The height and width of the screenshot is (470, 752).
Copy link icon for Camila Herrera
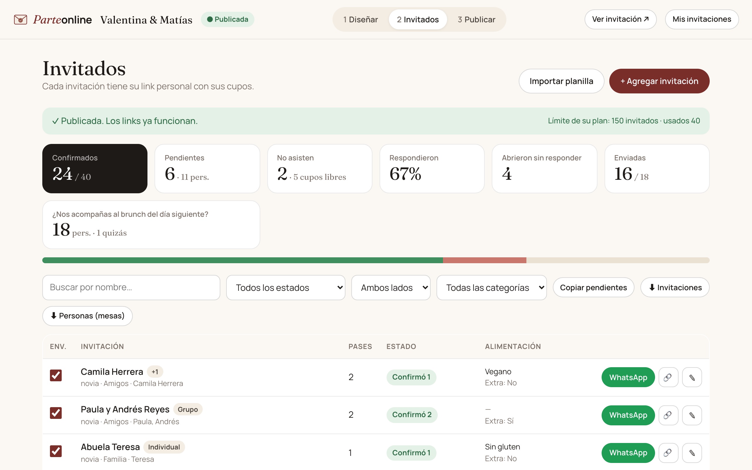point(668,377)
